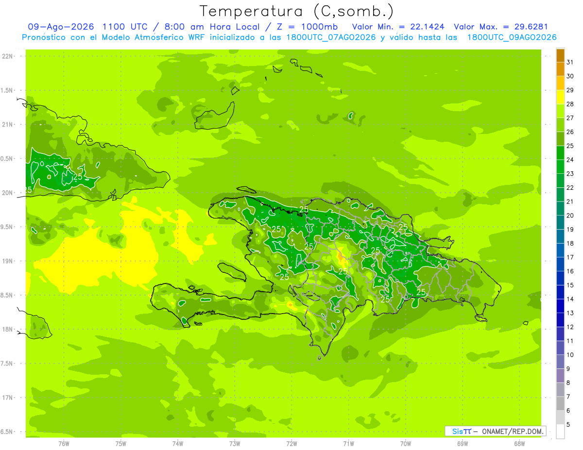This screenshot has width=583, height=450.
Task: Click the legend value '5'
Action: [x=568, y=425]
